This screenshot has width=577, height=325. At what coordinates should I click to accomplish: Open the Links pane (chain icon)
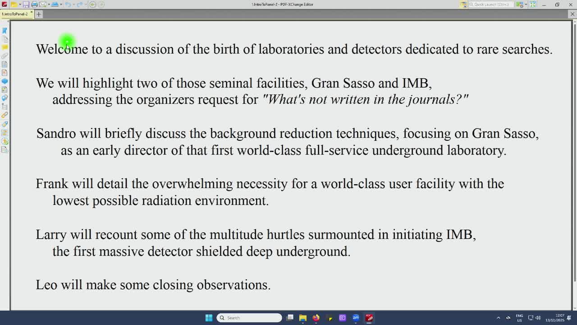[5, 115]
